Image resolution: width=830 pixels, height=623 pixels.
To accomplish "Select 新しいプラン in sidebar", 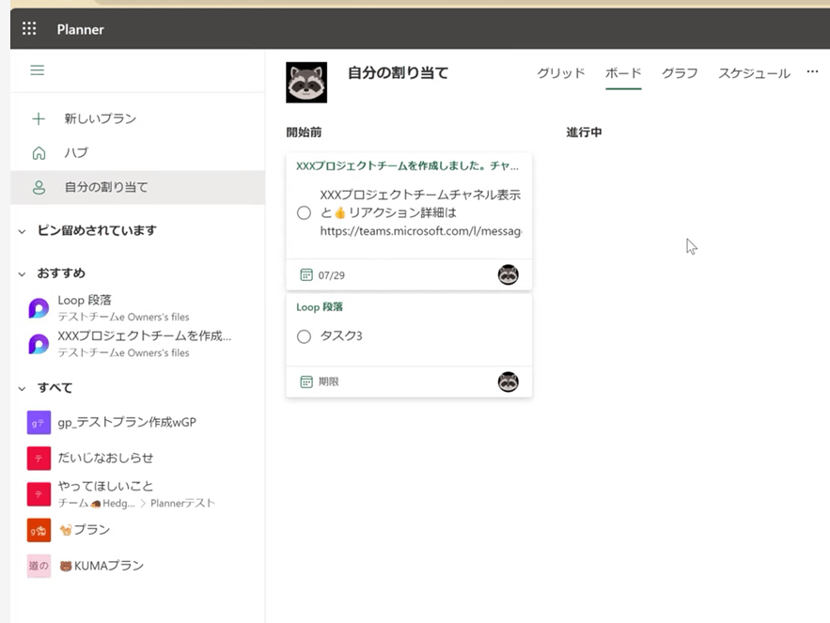I will [137, 118].
